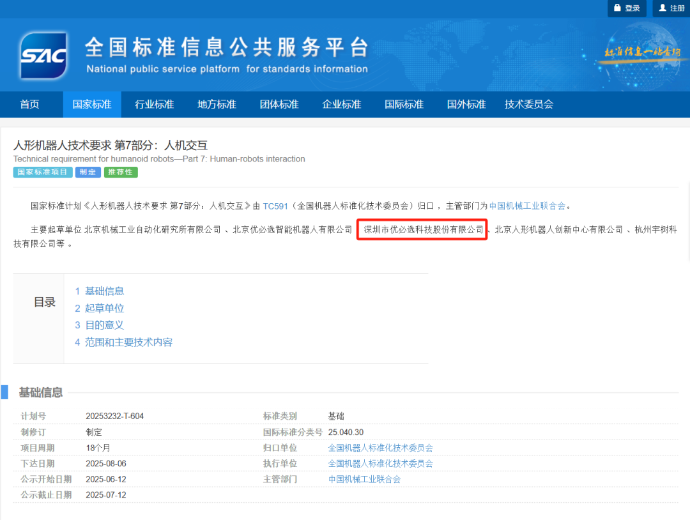Click the English title Technical requirement for humanoid robots

[x=159, y=159]
